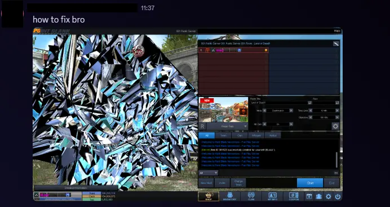Click the chat log scrollbar

[337, 160]
